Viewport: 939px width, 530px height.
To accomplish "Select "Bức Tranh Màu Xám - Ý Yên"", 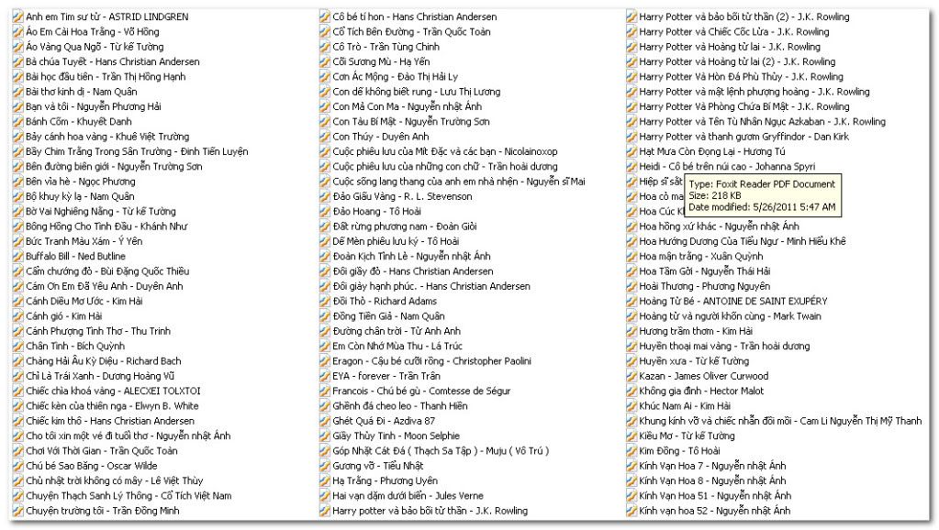I will coord(84,241).
